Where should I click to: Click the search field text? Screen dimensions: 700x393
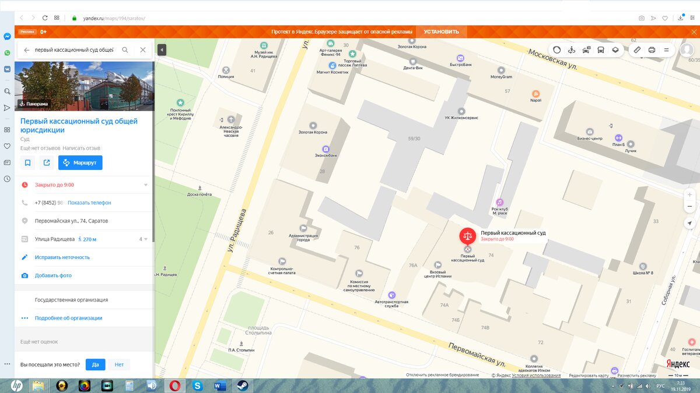coord(74,50)
